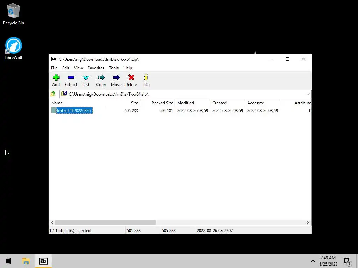Viewport: 358px width, 268px height.
Task: Open the Info tool
Action: [146, 80]
